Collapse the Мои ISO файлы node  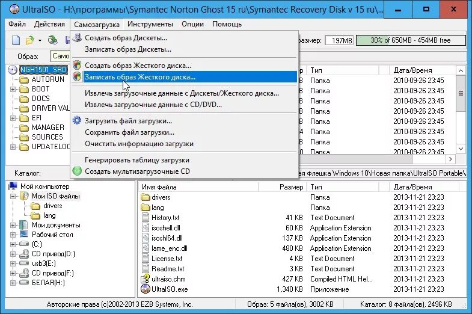pos(13,196)
